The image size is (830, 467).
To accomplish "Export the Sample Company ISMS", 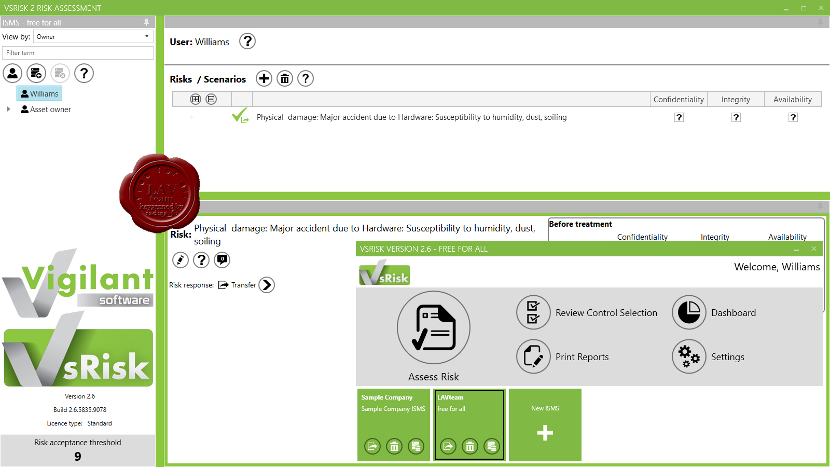I will [x=372, y=446].
